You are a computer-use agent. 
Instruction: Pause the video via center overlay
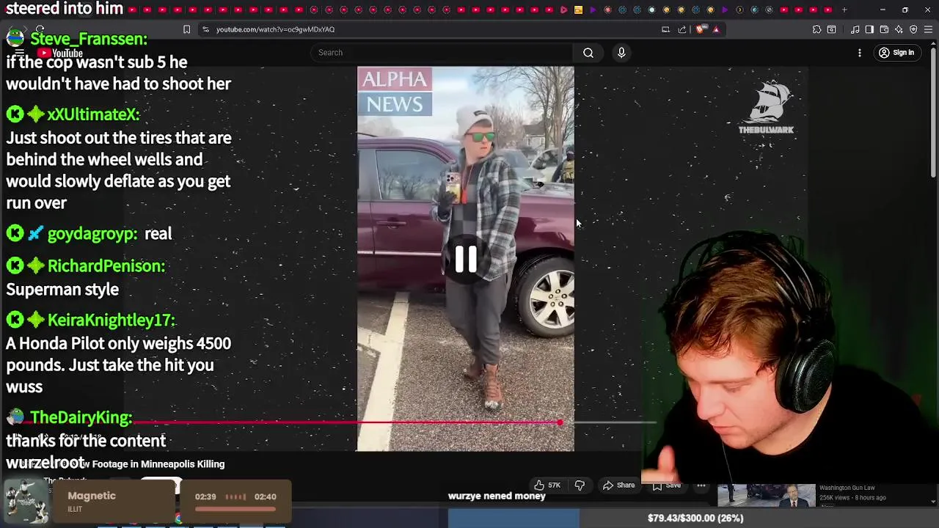(466, 259)
